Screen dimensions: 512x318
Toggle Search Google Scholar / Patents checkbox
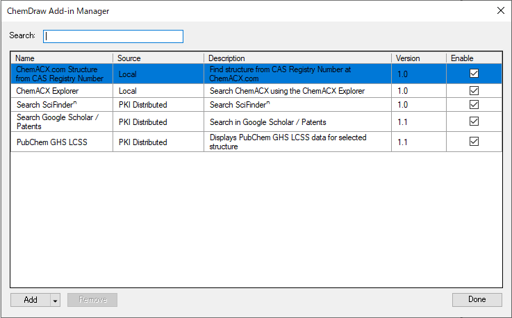(474, 122)
